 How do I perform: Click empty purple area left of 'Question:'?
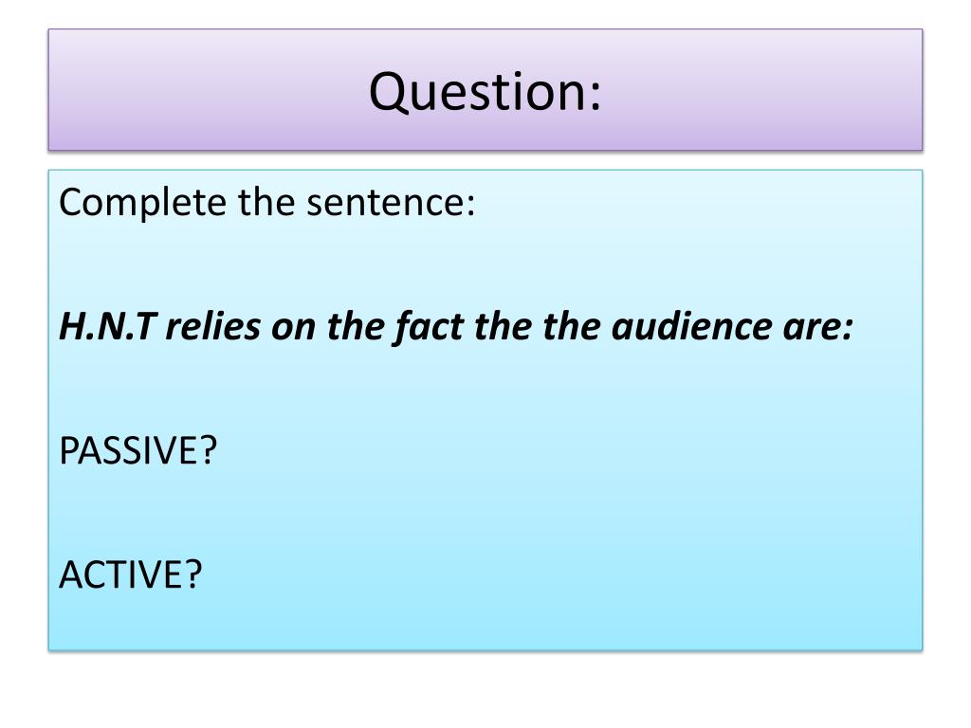[205, 91]
